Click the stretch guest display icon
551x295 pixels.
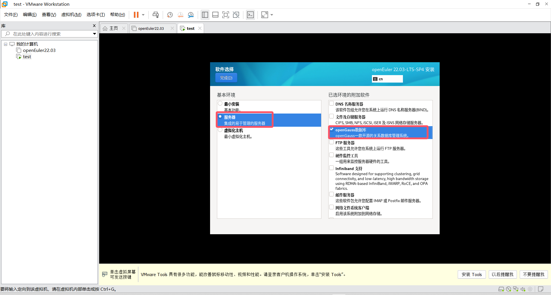coord(265,15)
